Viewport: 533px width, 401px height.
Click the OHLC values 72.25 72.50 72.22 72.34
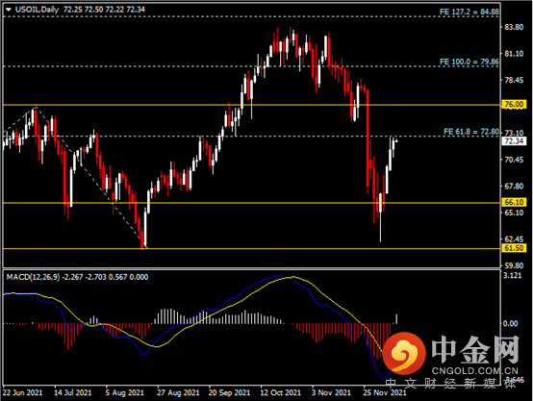tap(104, 10)
